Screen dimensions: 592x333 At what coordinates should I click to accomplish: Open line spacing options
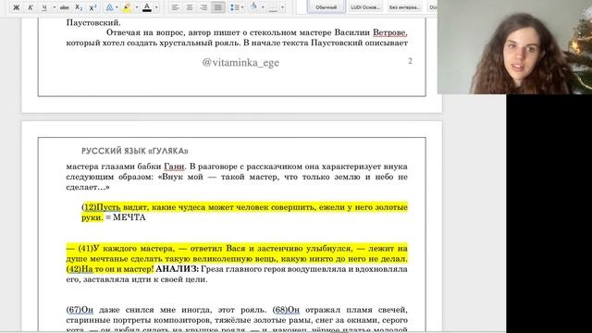pos(237,7)
